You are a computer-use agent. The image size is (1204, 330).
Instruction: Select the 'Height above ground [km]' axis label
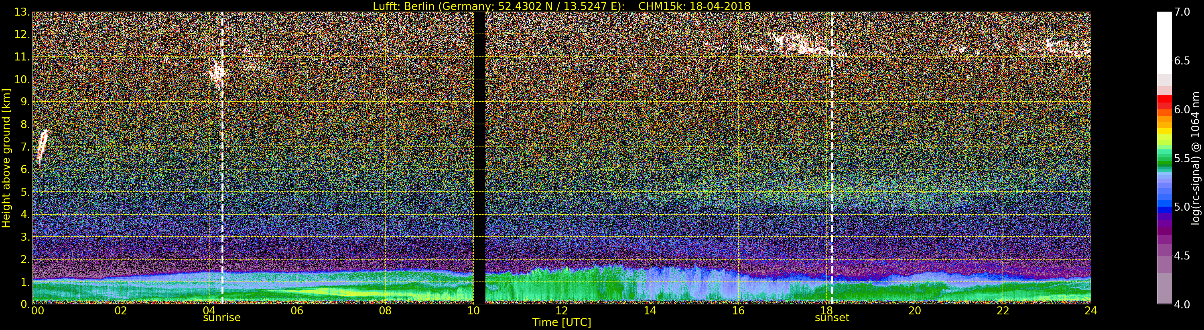pos(6,158)
